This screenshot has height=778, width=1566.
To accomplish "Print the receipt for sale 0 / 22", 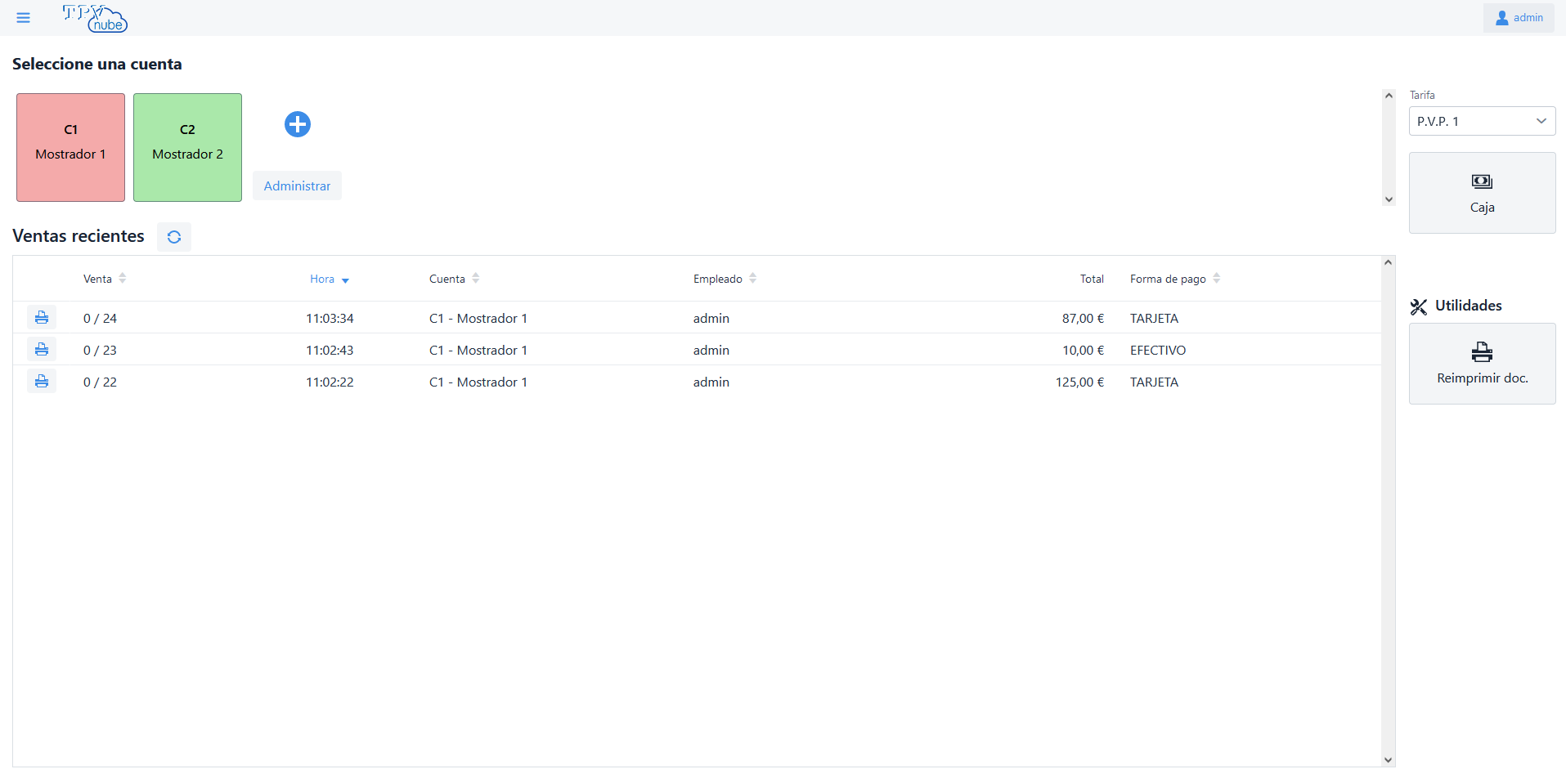I will tap(42, 382).
